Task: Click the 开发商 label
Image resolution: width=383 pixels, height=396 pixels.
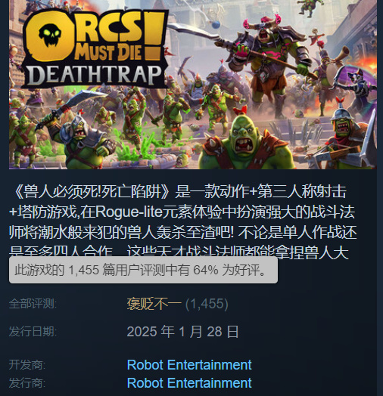Action: [27, 365]
